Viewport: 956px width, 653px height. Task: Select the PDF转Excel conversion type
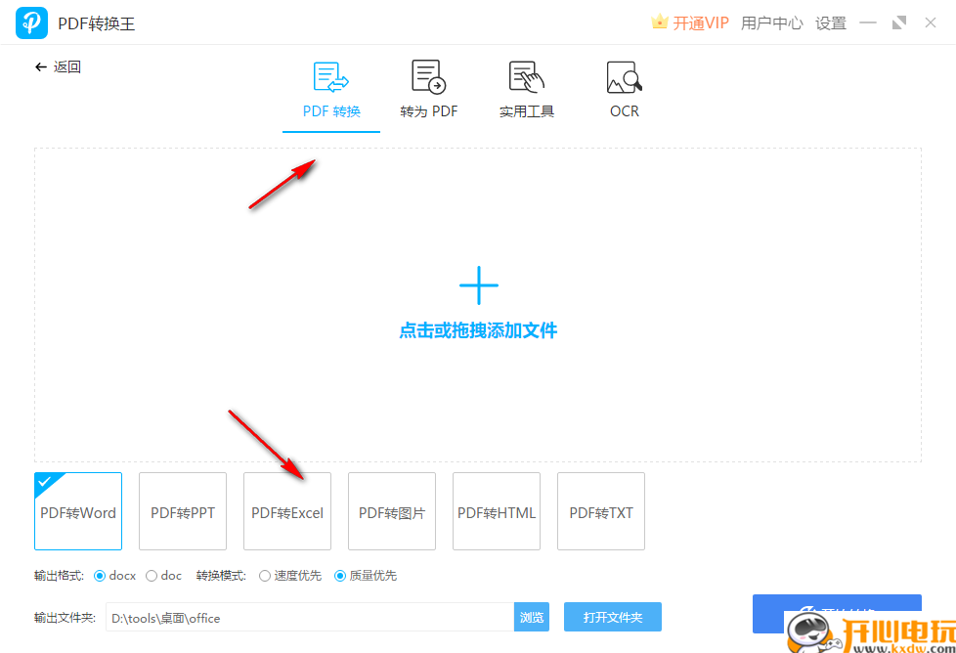pos(286,511)
